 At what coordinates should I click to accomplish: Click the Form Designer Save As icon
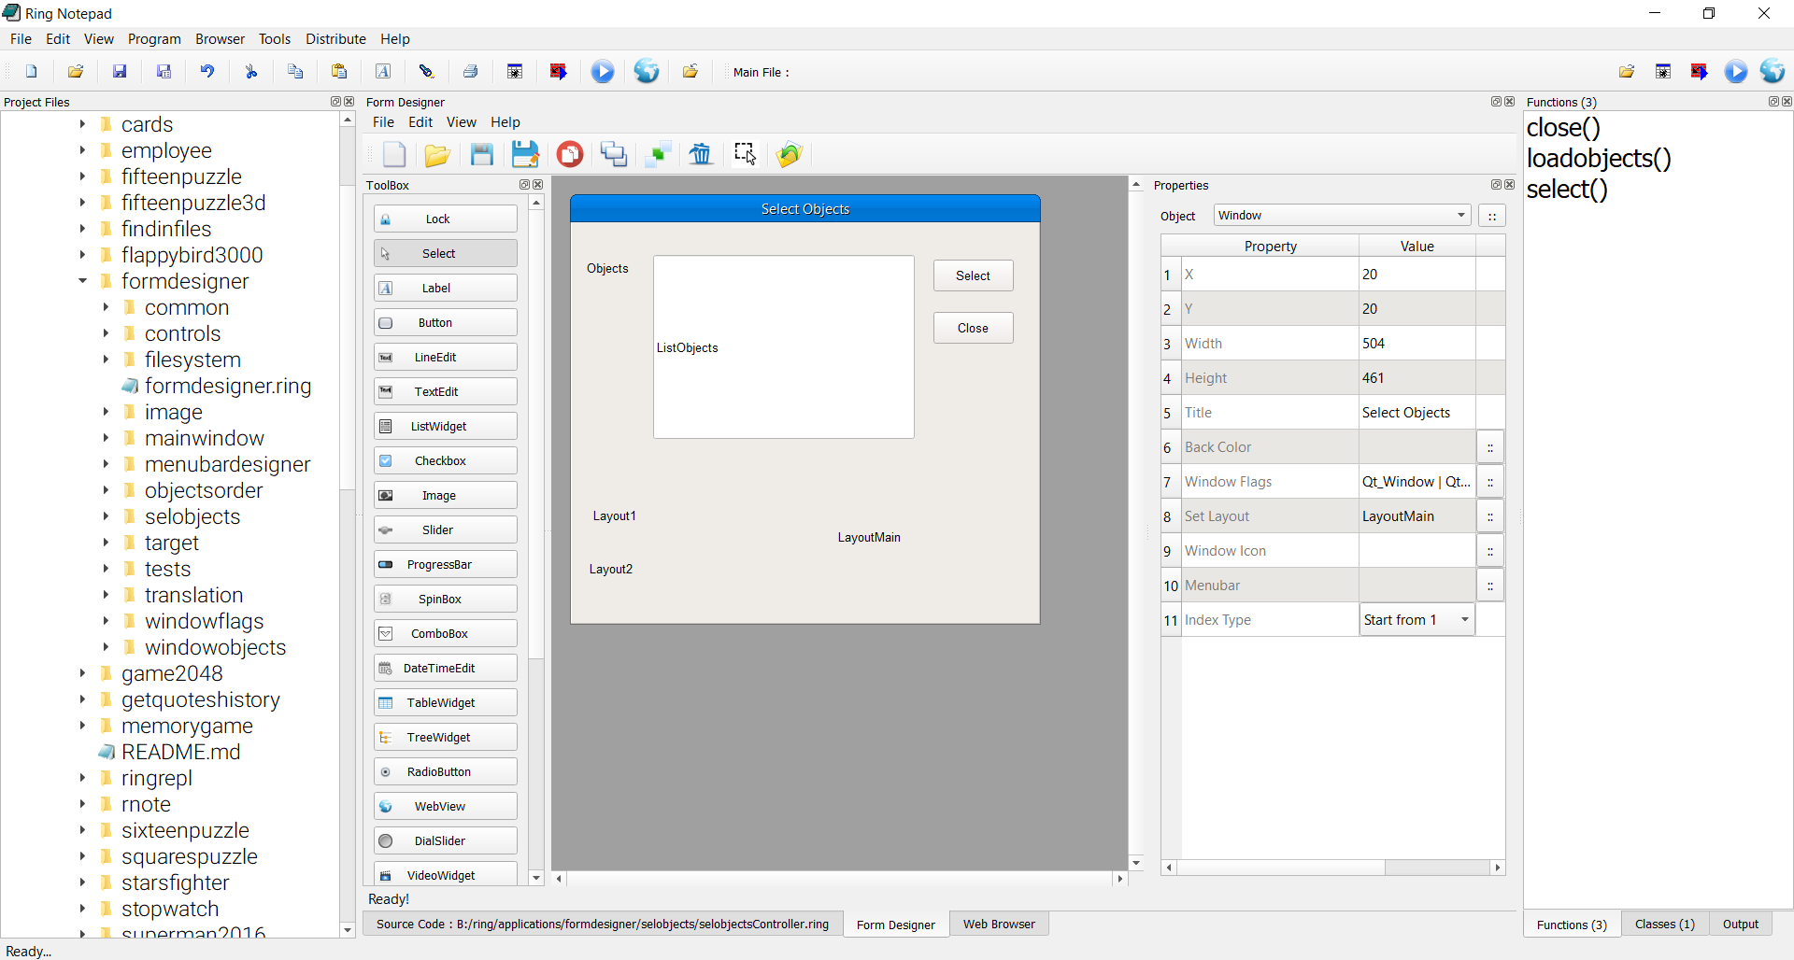[525, 154]
